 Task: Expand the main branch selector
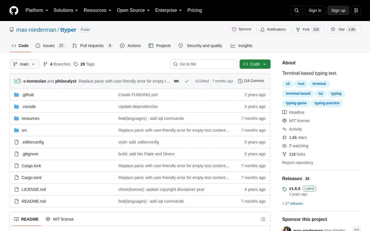(x=24, y=64)
